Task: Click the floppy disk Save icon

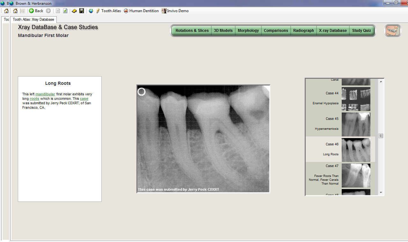Action: click(x=82, y=11)
